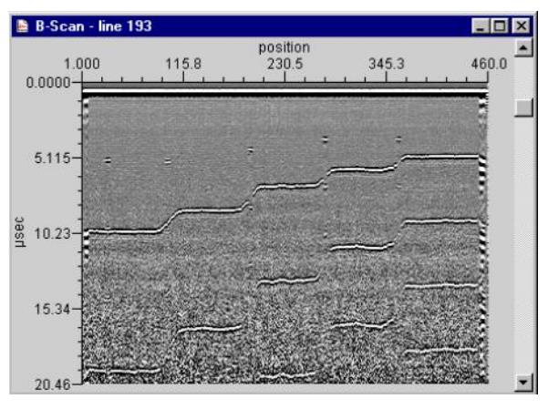The image size is (548, 409).
Task: Click the 'position' axis label
Action: pyautogui.click(x=284, y=47)
